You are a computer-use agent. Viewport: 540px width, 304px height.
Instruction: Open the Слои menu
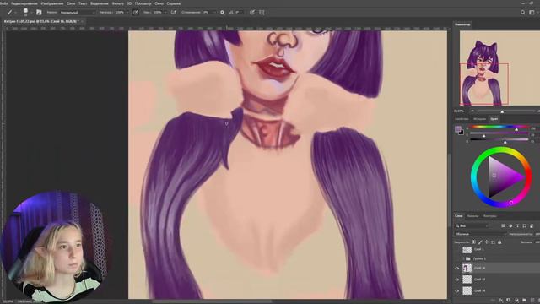tap(71, 3)
